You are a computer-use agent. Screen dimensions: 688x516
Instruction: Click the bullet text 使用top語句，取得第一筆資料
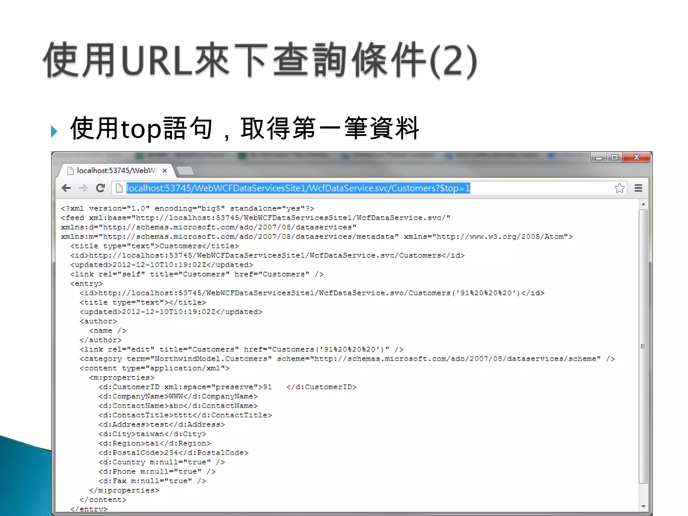point(245,129)
